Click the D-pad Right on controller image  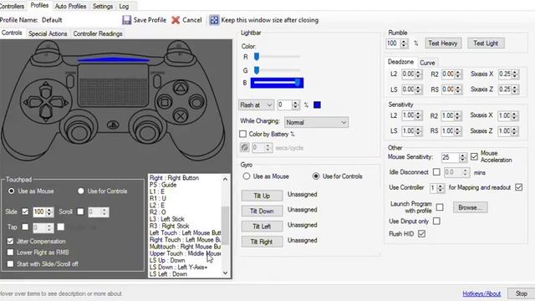(58, 102)
